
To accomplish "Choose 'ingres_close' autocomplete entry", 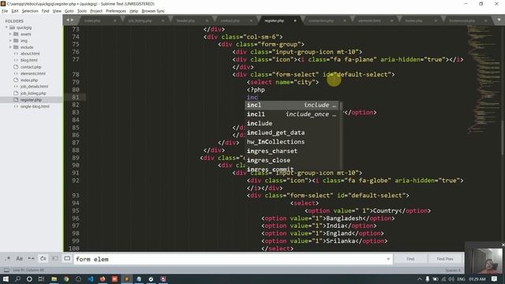I will (x=291, y=160).
